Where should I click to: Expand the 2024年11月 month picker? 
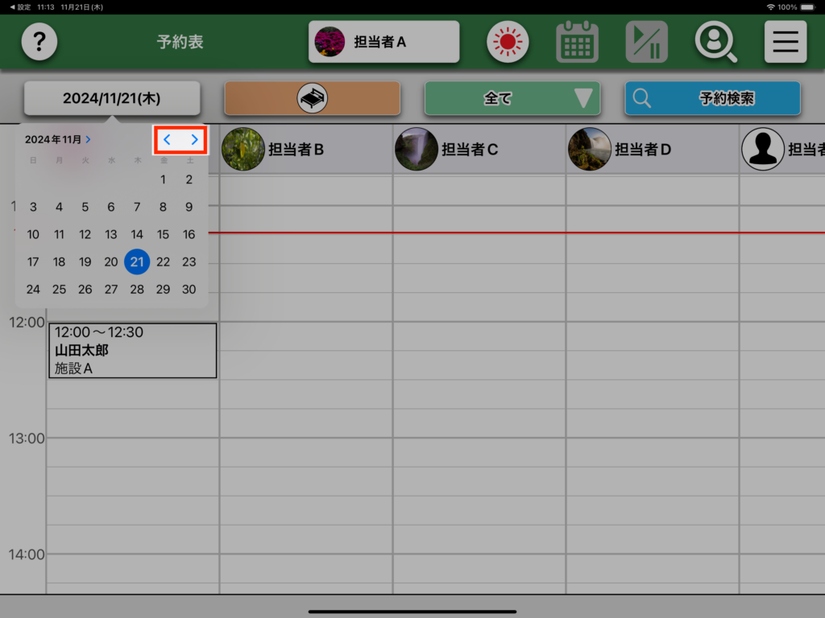[x=58, y=139]
